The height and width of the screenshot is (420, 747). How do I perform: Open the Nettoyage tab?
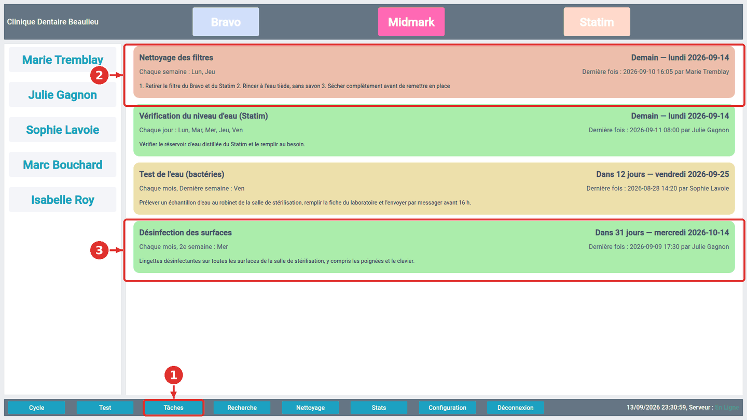(311, 408)
